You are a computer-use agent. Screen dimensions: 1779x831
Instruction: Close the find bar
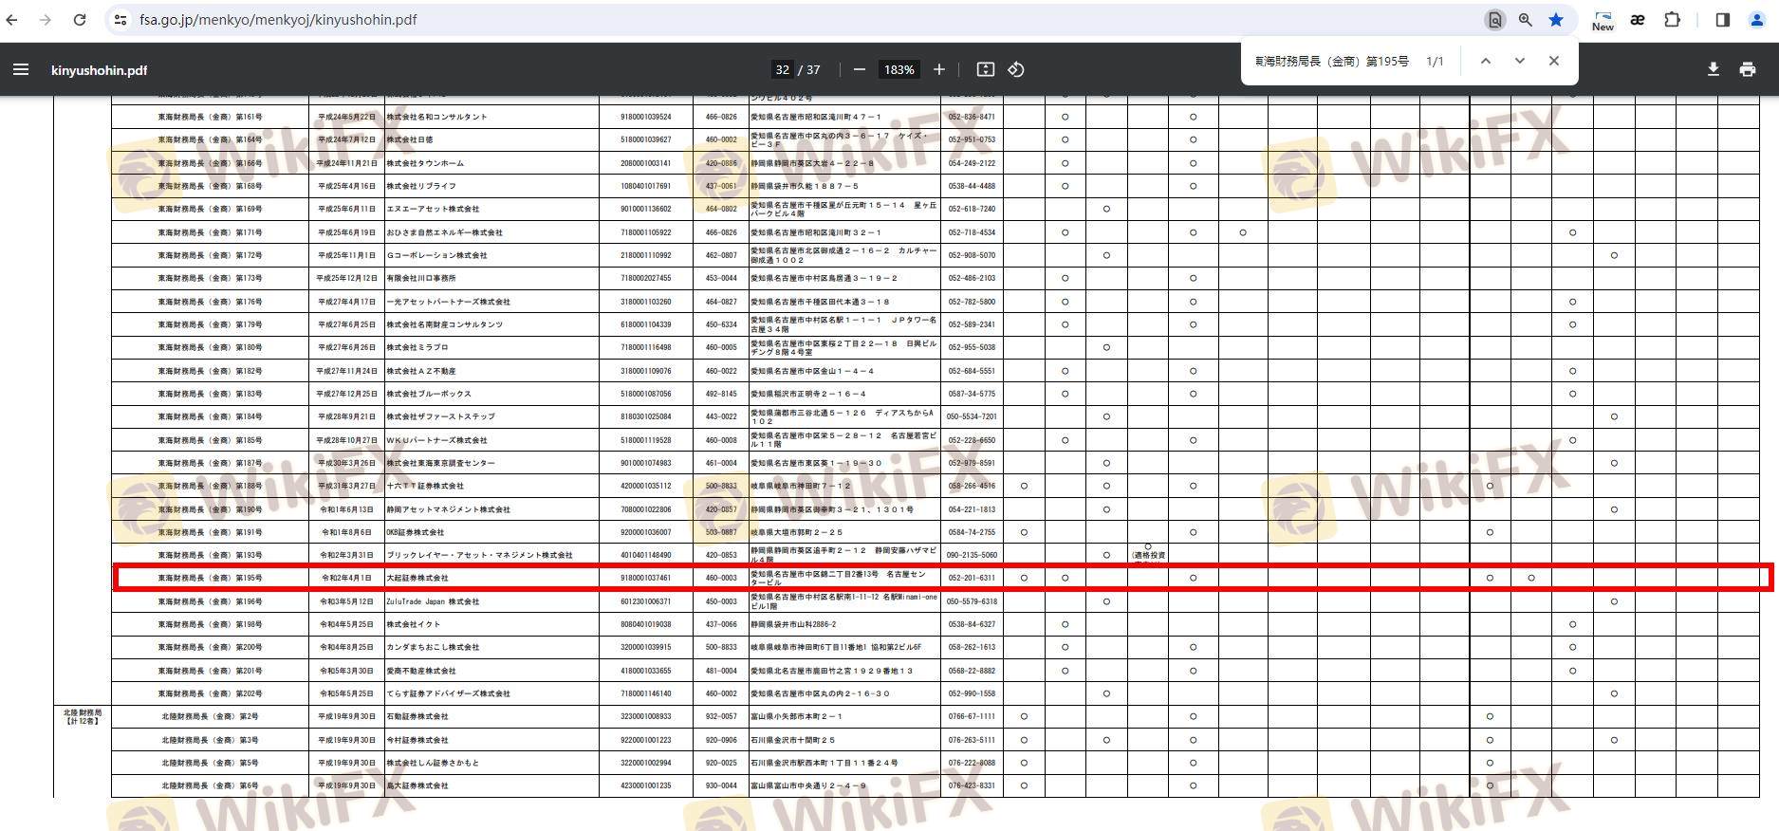point(1554,61)
